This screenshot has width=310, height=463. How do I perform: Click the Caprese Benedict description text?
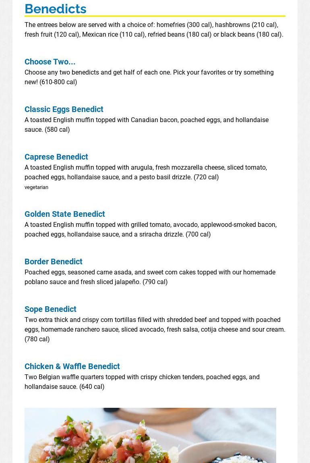pos(145,172)
